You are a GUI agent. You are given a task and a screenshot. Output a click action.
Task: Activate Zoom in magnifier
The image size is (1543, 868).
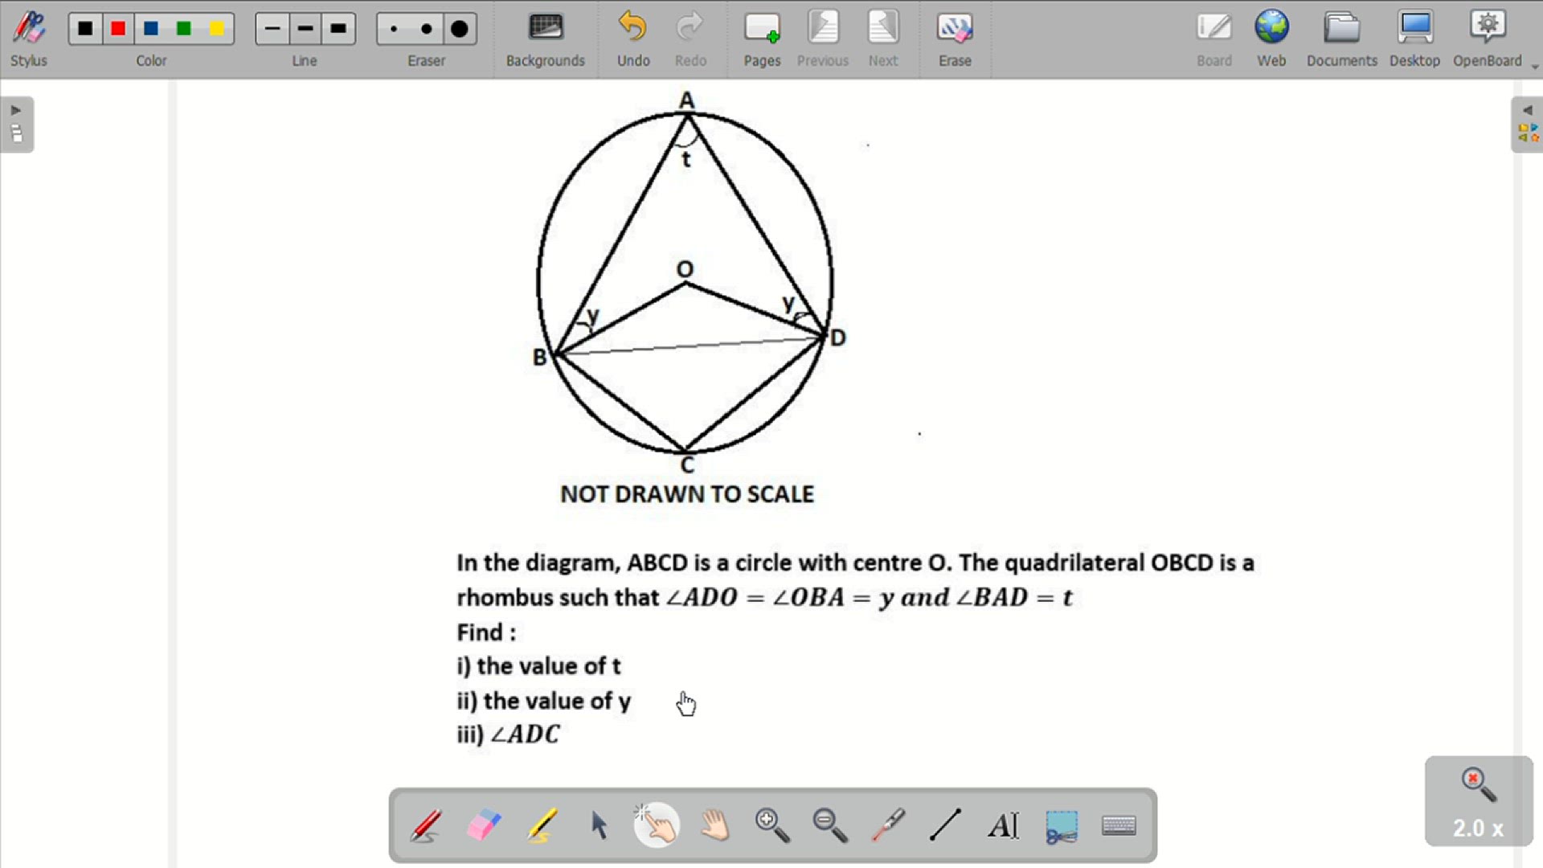(x=772, y=825)
